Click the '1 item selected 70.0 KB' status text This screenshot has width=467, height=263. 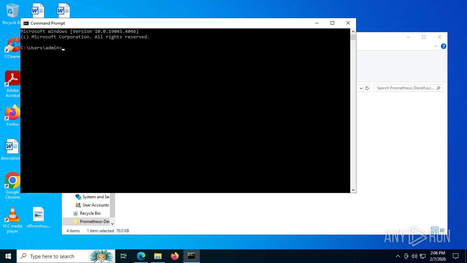point(108,231)
